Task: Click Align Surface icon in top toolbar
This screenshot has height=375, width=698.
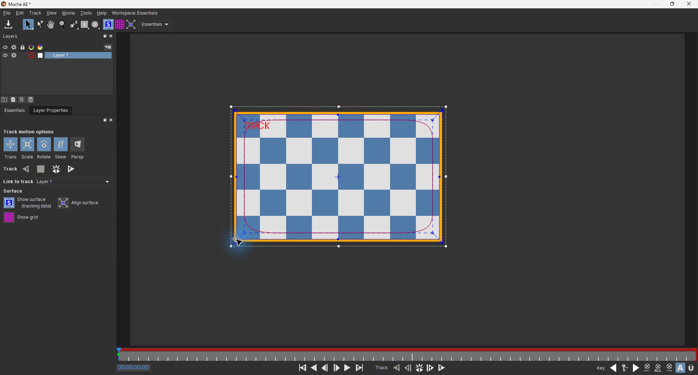Action: 131,24
